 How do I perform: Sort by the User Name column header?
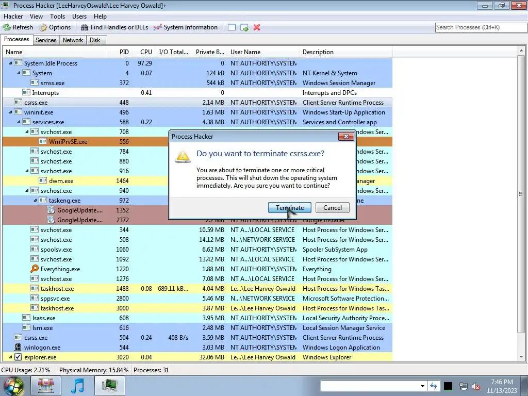pyautogui.click(x=263, y=52)
